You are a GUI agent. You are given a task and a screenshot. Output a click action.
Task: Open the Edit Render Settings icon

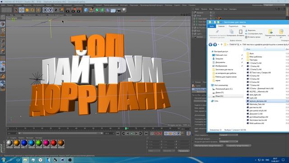pos(79,10)
